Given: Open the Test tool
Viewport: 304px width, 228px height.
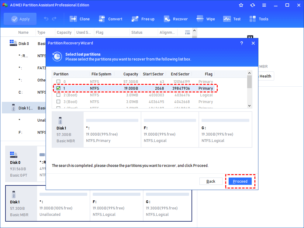Looking at the screenshot, I should tap(232, 19).
